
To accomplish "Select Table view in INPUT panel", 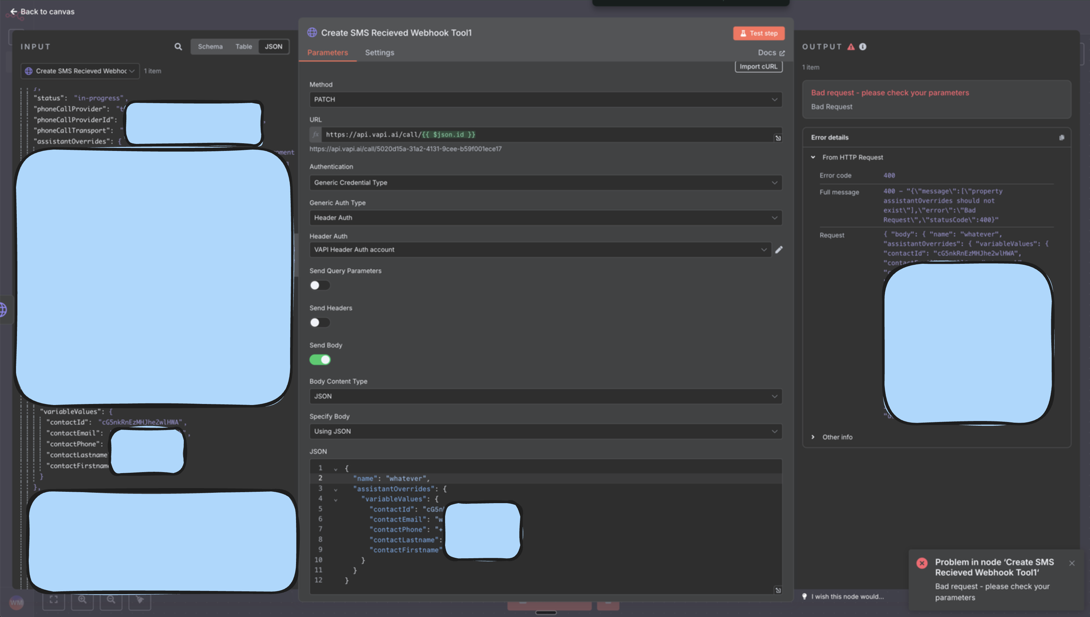I will pos(244,47).
